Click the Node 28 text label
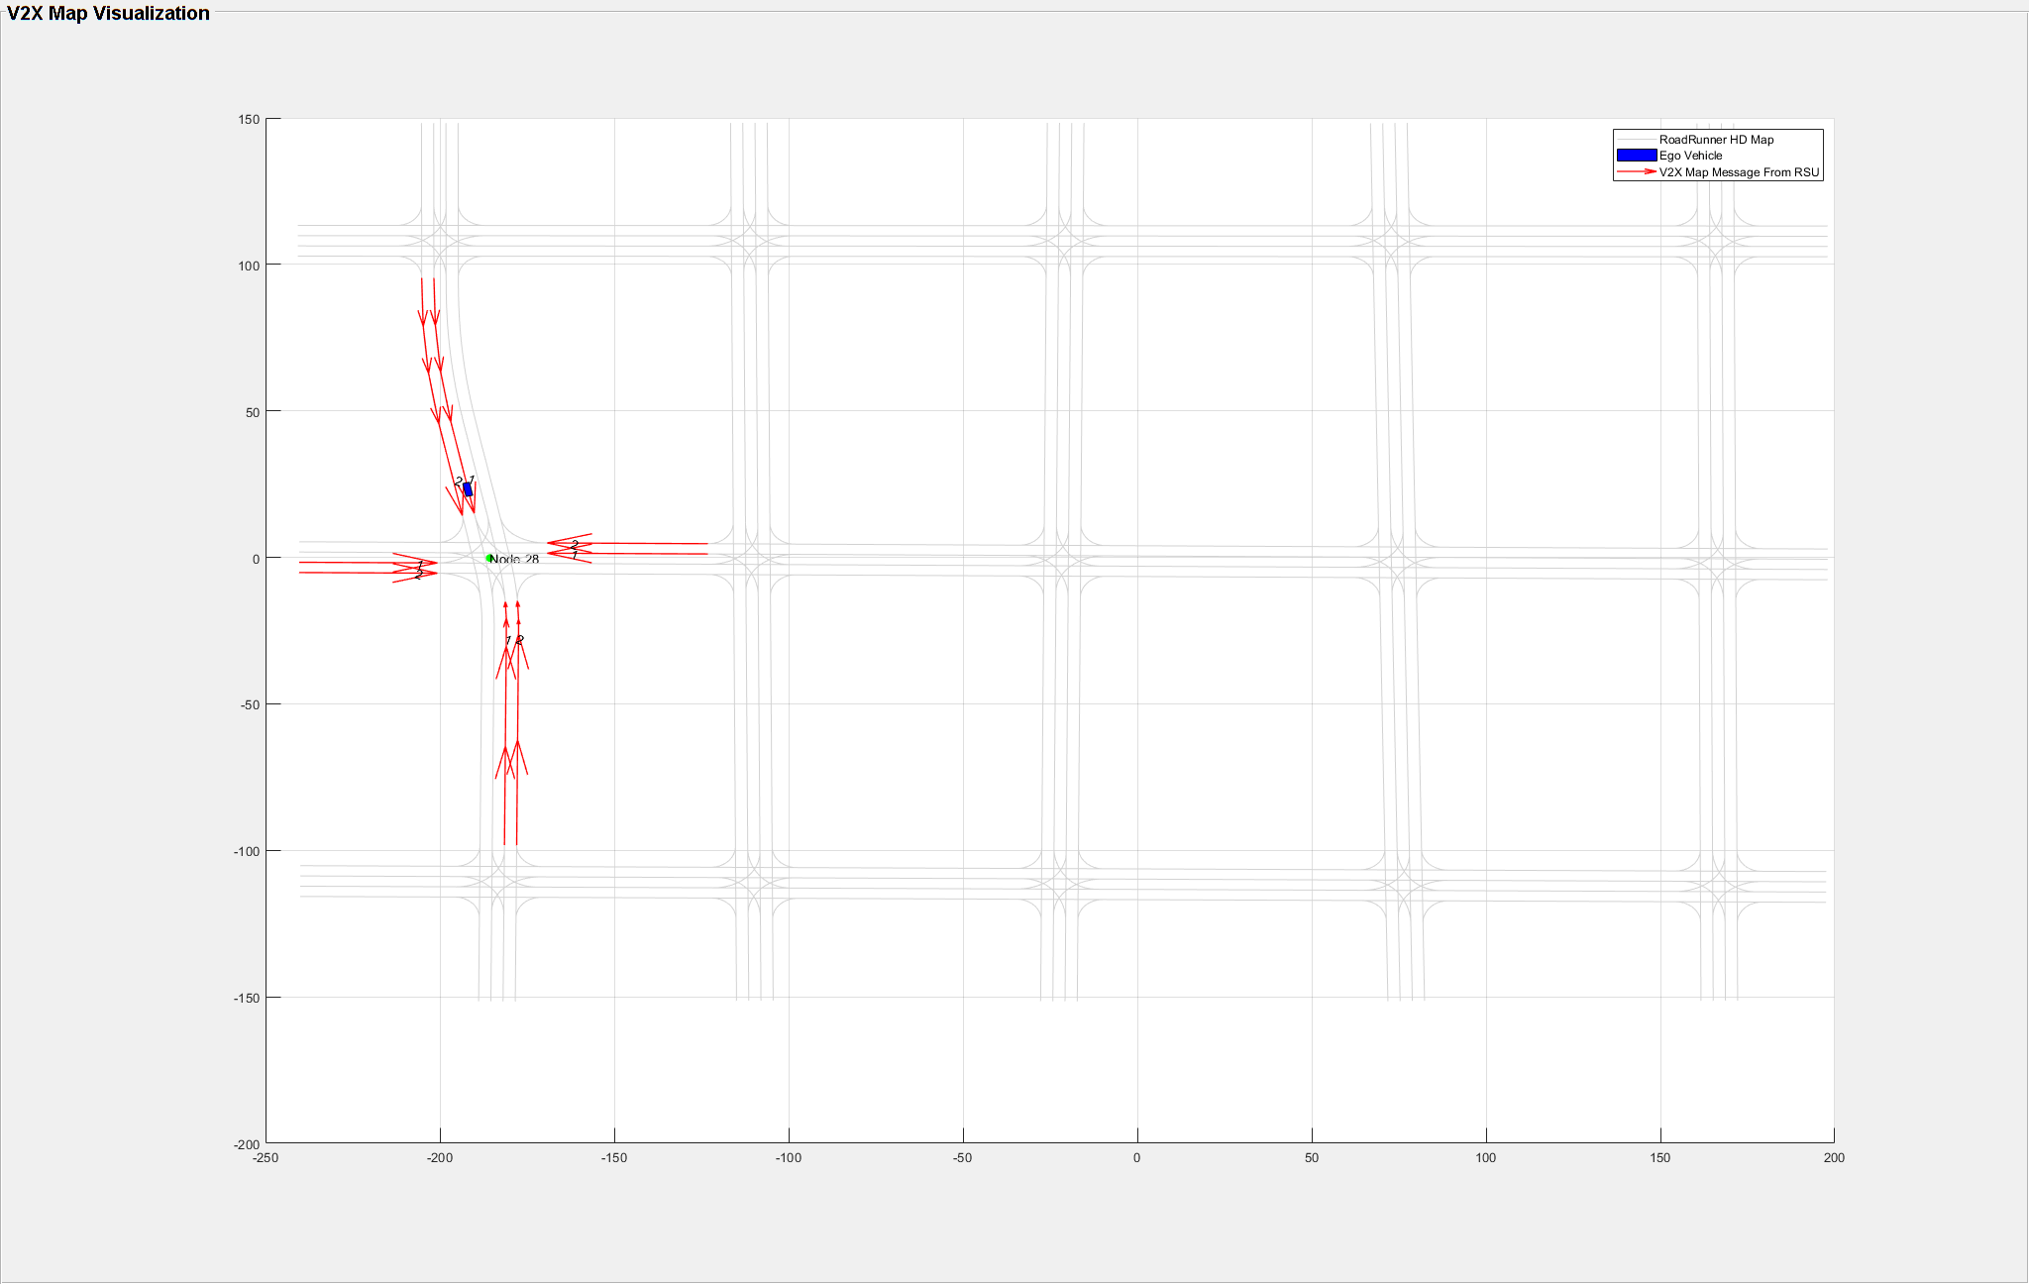This screenshot has width=2029, height=1284. point(517,559)
